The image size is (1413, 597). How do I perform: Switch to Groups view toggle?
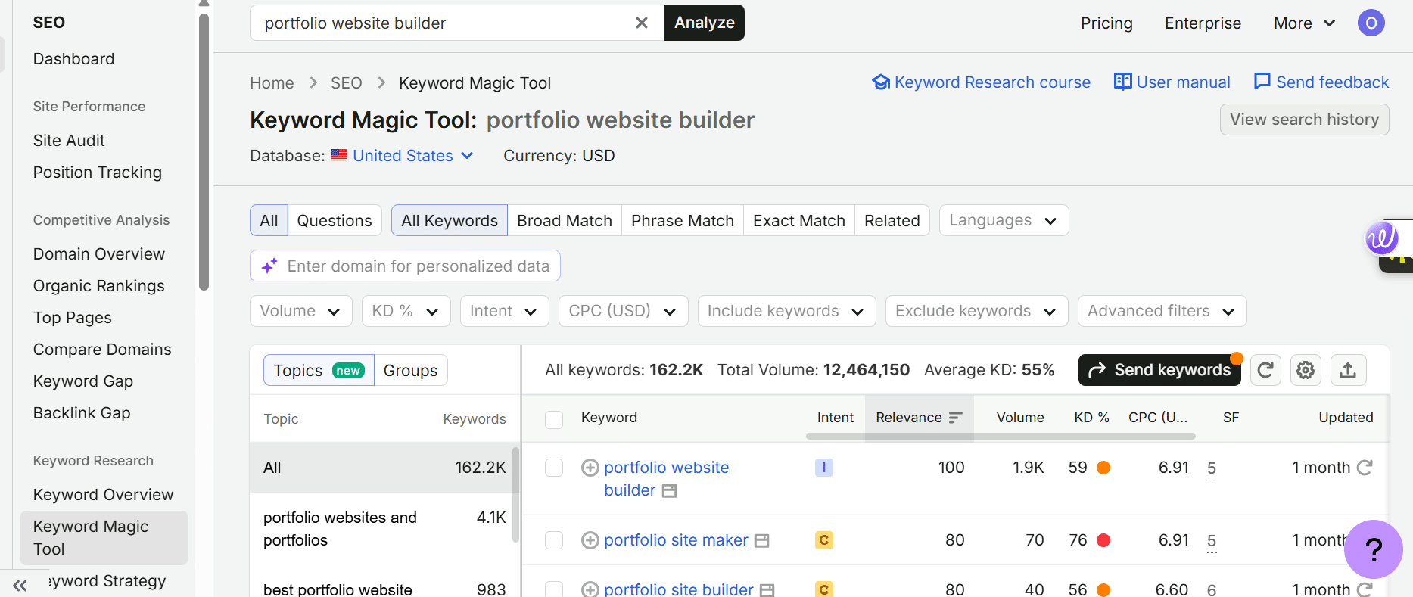pyautogui.click(x=410, y=370)
